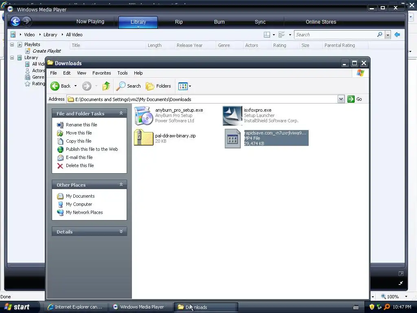
Task: Select the isxfoxpro.exe installer icon
Action: coord(233,115)
